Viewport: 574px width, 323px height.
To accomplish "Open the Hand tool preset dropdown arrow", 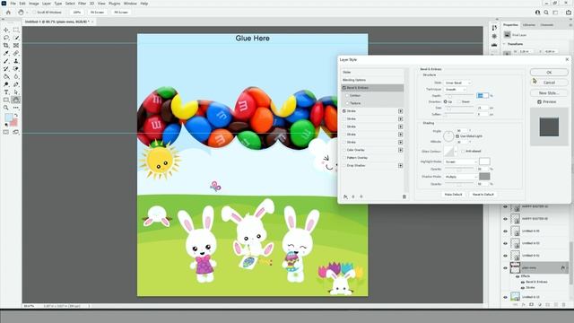I will point(27,13).
